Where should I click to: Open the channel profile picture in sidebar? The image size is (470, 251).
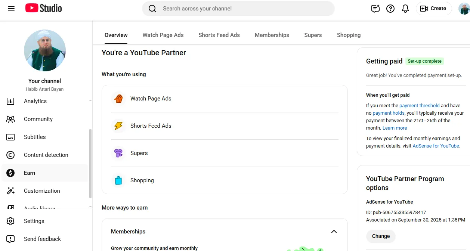pyautogui.click(x=45, y=50)
